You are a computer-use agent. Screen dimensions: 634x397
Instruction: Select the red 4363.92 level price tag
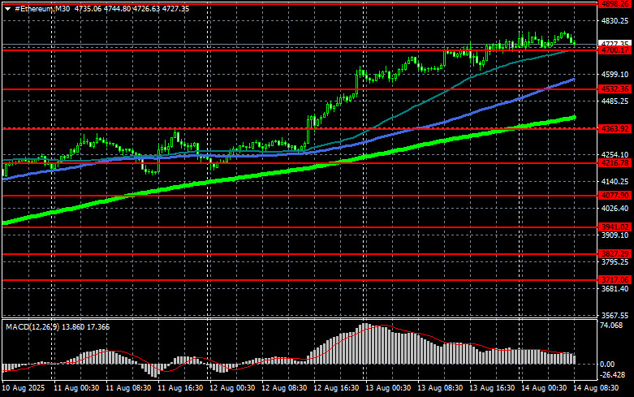click(615, 128)
